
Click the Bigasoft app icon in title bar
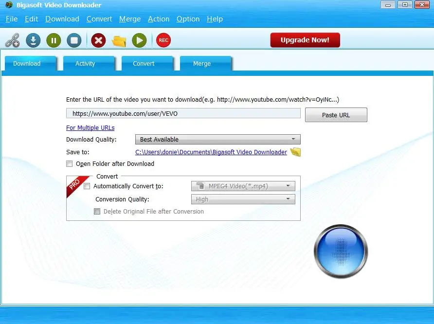pyautogui.click(x=9, y=5)
